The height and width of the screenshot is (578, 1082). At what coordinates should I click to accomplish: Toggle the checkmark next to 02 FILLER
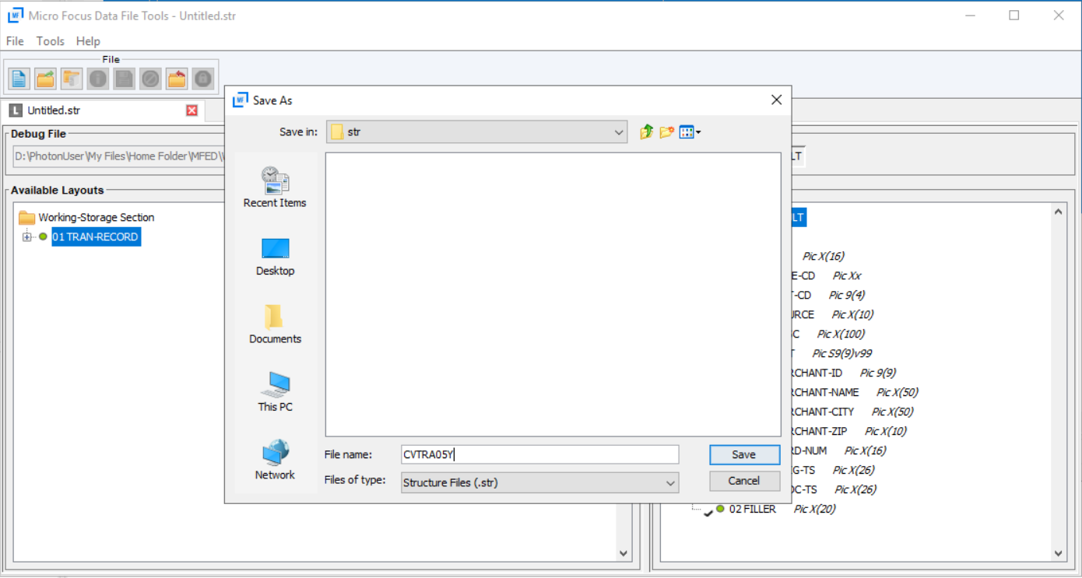point(707,510)
